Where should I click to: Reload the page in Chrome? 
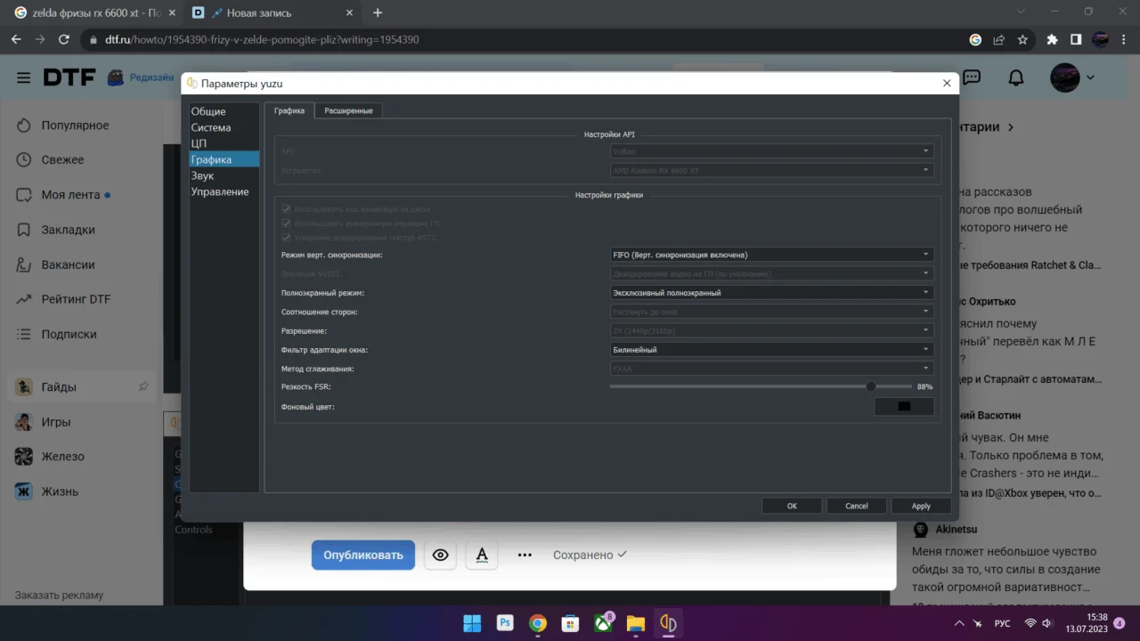pos(63,39)
